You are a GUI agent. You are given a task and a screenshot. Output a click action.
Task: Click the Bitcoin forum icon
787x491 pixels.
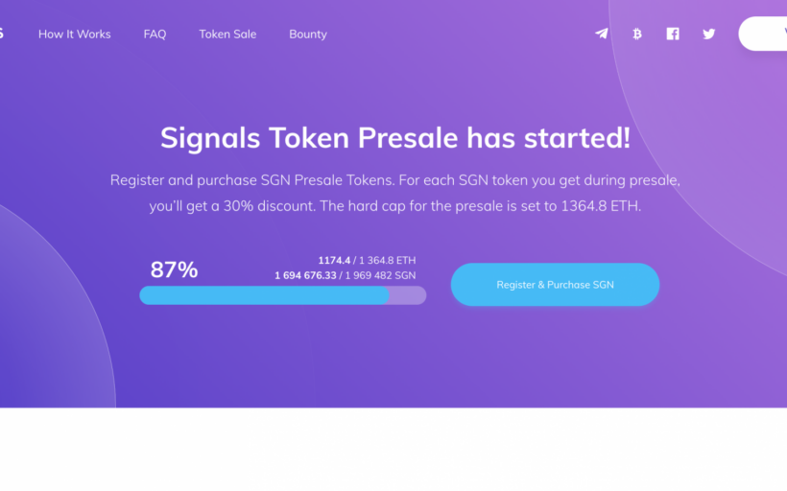point(637,34)
